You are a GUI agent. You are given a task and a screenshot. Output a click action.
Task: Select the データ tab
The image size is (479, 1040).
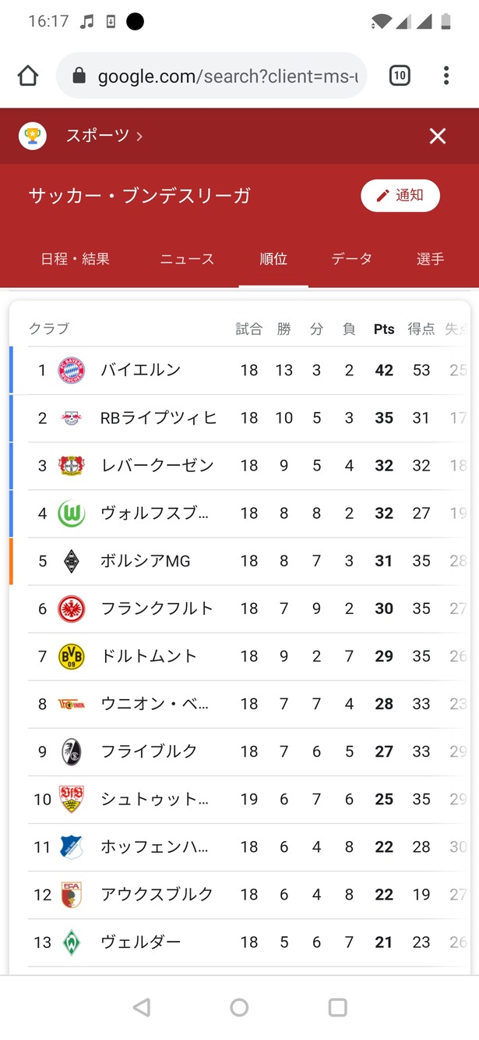point(352,259)
